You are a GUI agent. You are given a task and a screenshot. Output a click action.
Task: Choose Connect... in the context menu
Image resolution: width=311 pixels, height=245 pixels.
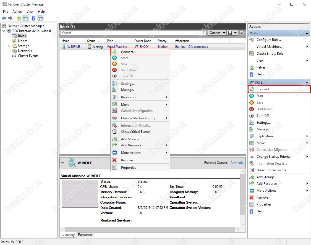128,52
